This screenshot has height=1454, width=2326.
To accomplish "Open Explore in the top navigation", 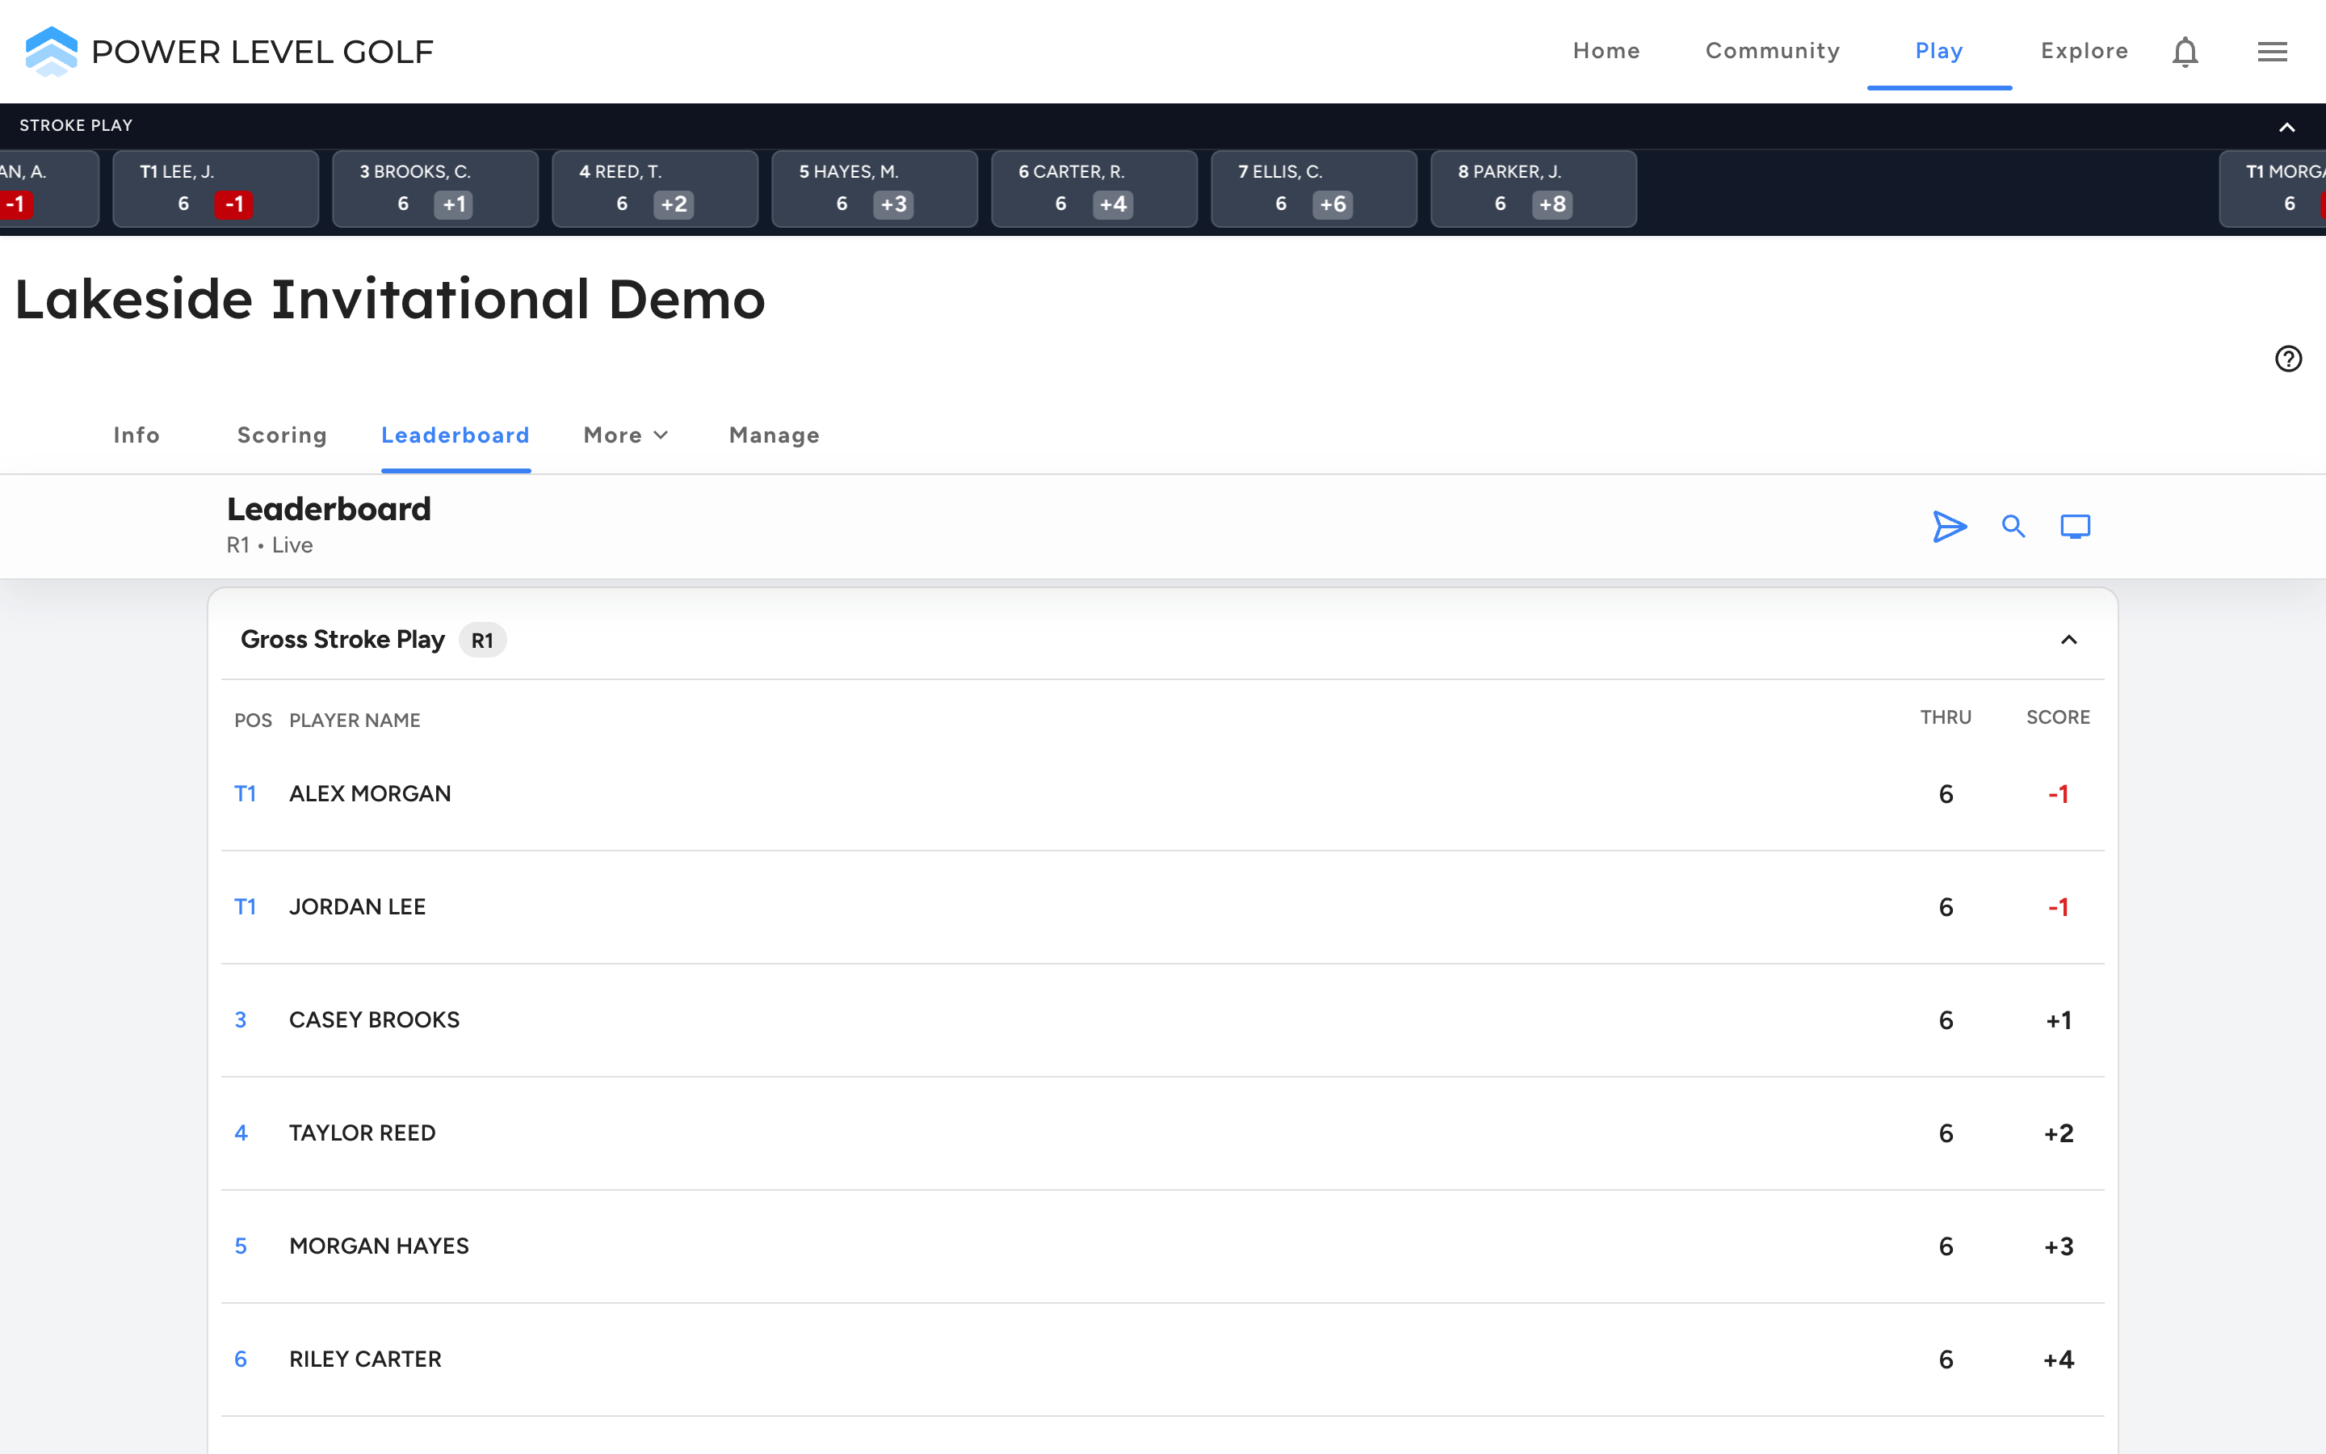I will (x=2084, y=51).
